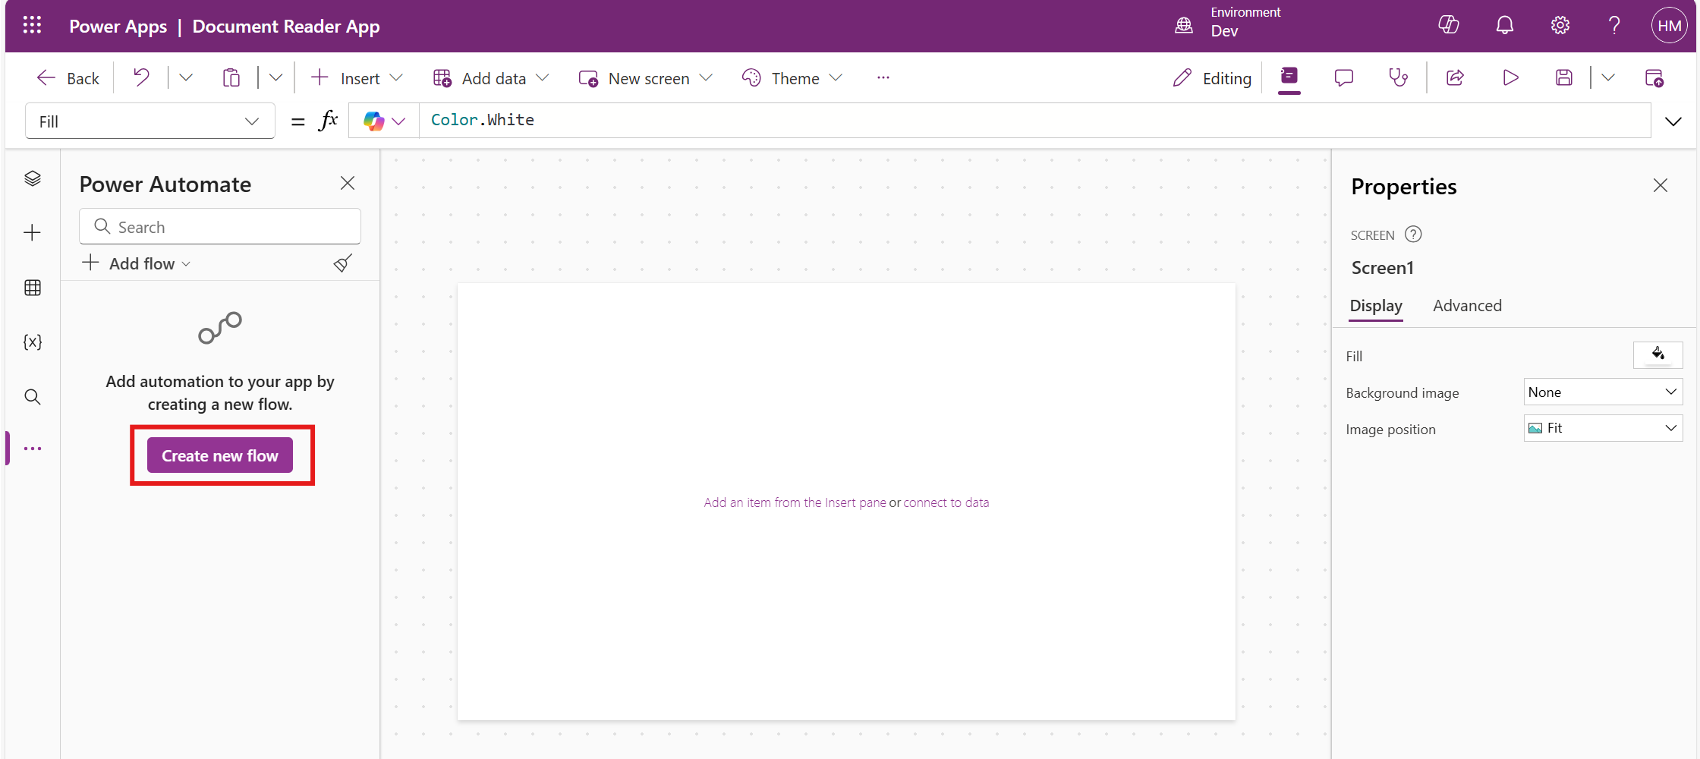The height and width of the screenshot is (759, 1700).
Task: Click the Power Automate search field
Action: [220, 227]
